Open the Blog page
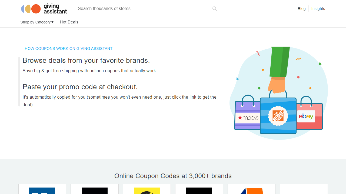This screenshot has height=194, width=346. [302, 9]
